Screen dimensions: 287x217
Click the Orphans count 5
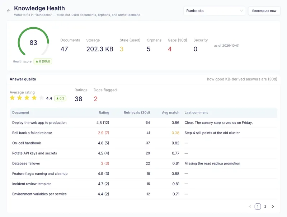(x=149, y=49)
